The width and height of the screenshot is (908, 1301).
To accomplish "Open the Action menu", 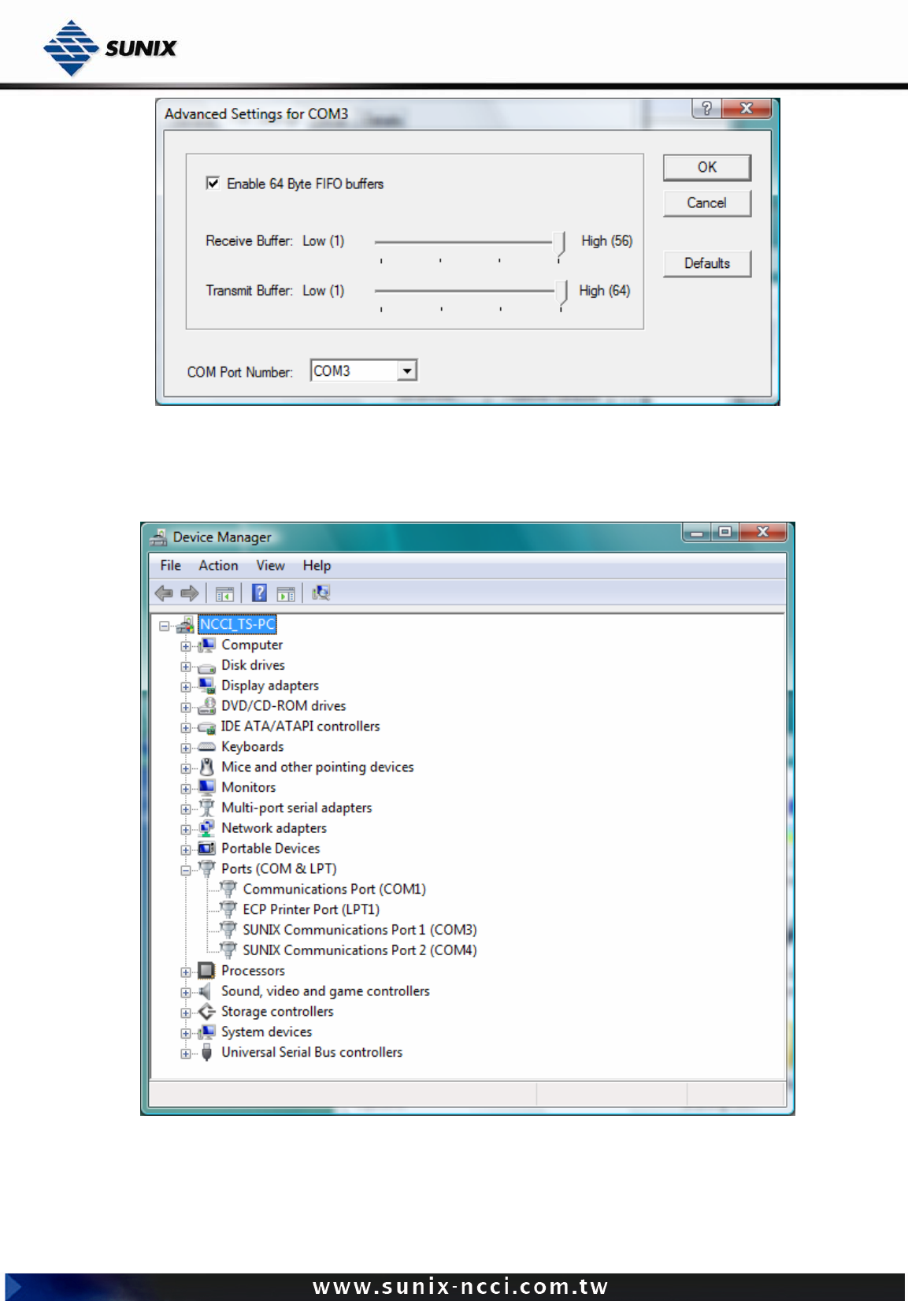I will 218,566.
